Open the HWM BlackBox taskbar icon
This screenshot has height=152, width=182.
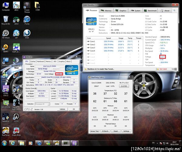[x=66, y=143]
